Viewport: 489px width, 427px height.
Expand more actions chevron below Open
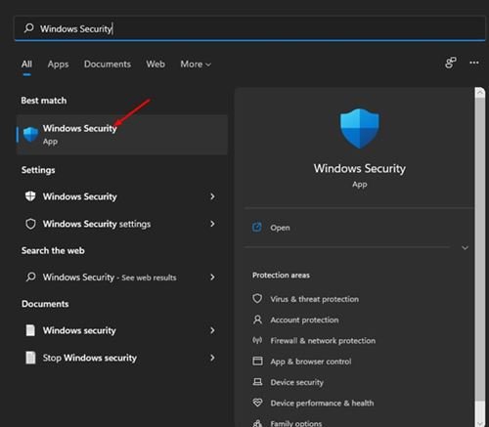(x=465, y=248)
